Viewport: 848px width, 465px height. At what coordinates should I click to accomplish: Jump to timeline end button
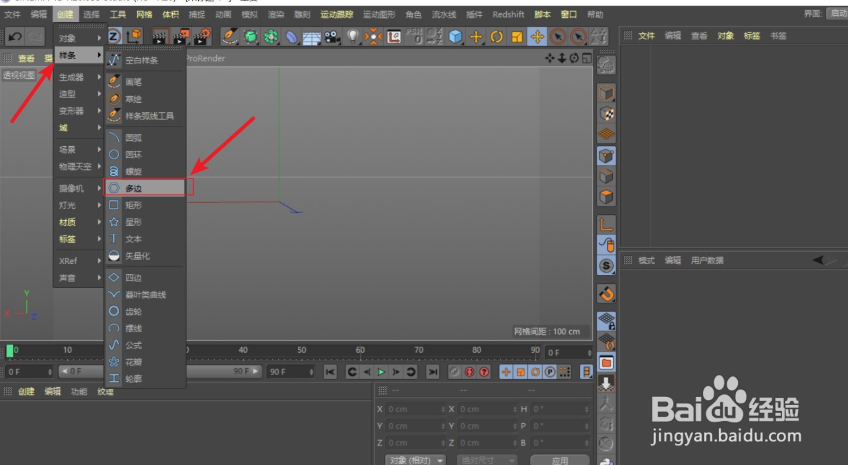pos(432,372)
